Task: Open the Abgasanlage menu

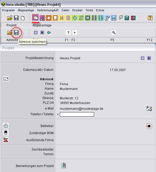Action: [26, 10]
